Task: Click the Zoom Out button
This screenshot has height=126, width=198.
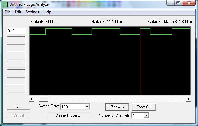Action: click(x=144, y=107)
